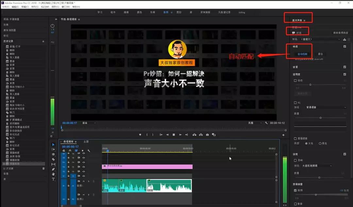Viewport: 353px width, 207px height.
Task: Click the export frame camera icon
Action: tap(207, 135)
